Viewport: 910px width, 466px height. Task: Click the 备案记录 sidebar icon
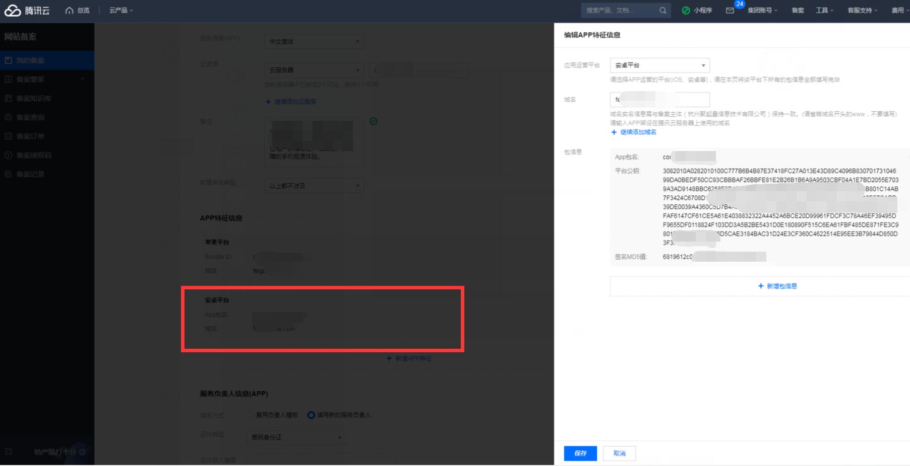click(x=8, y=174)
